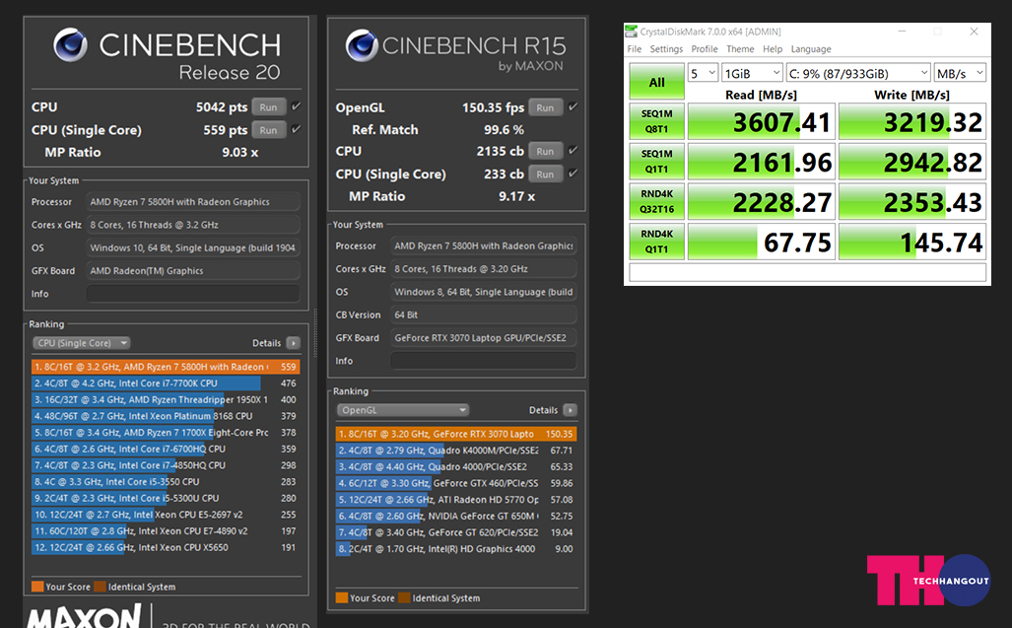This screenshot has height=628, width=1012.
Task: Select the Intel Xeon CPU X5650 ranking row
Action: pos(166,547)
